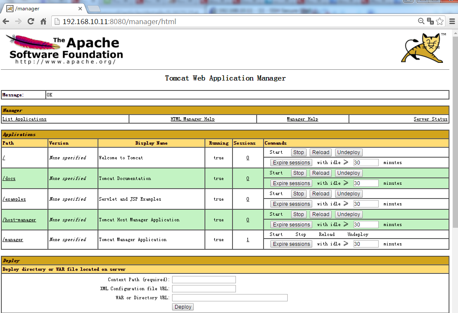
Task: Click the WAR or Directory URL field
Action: coord(230,298)
